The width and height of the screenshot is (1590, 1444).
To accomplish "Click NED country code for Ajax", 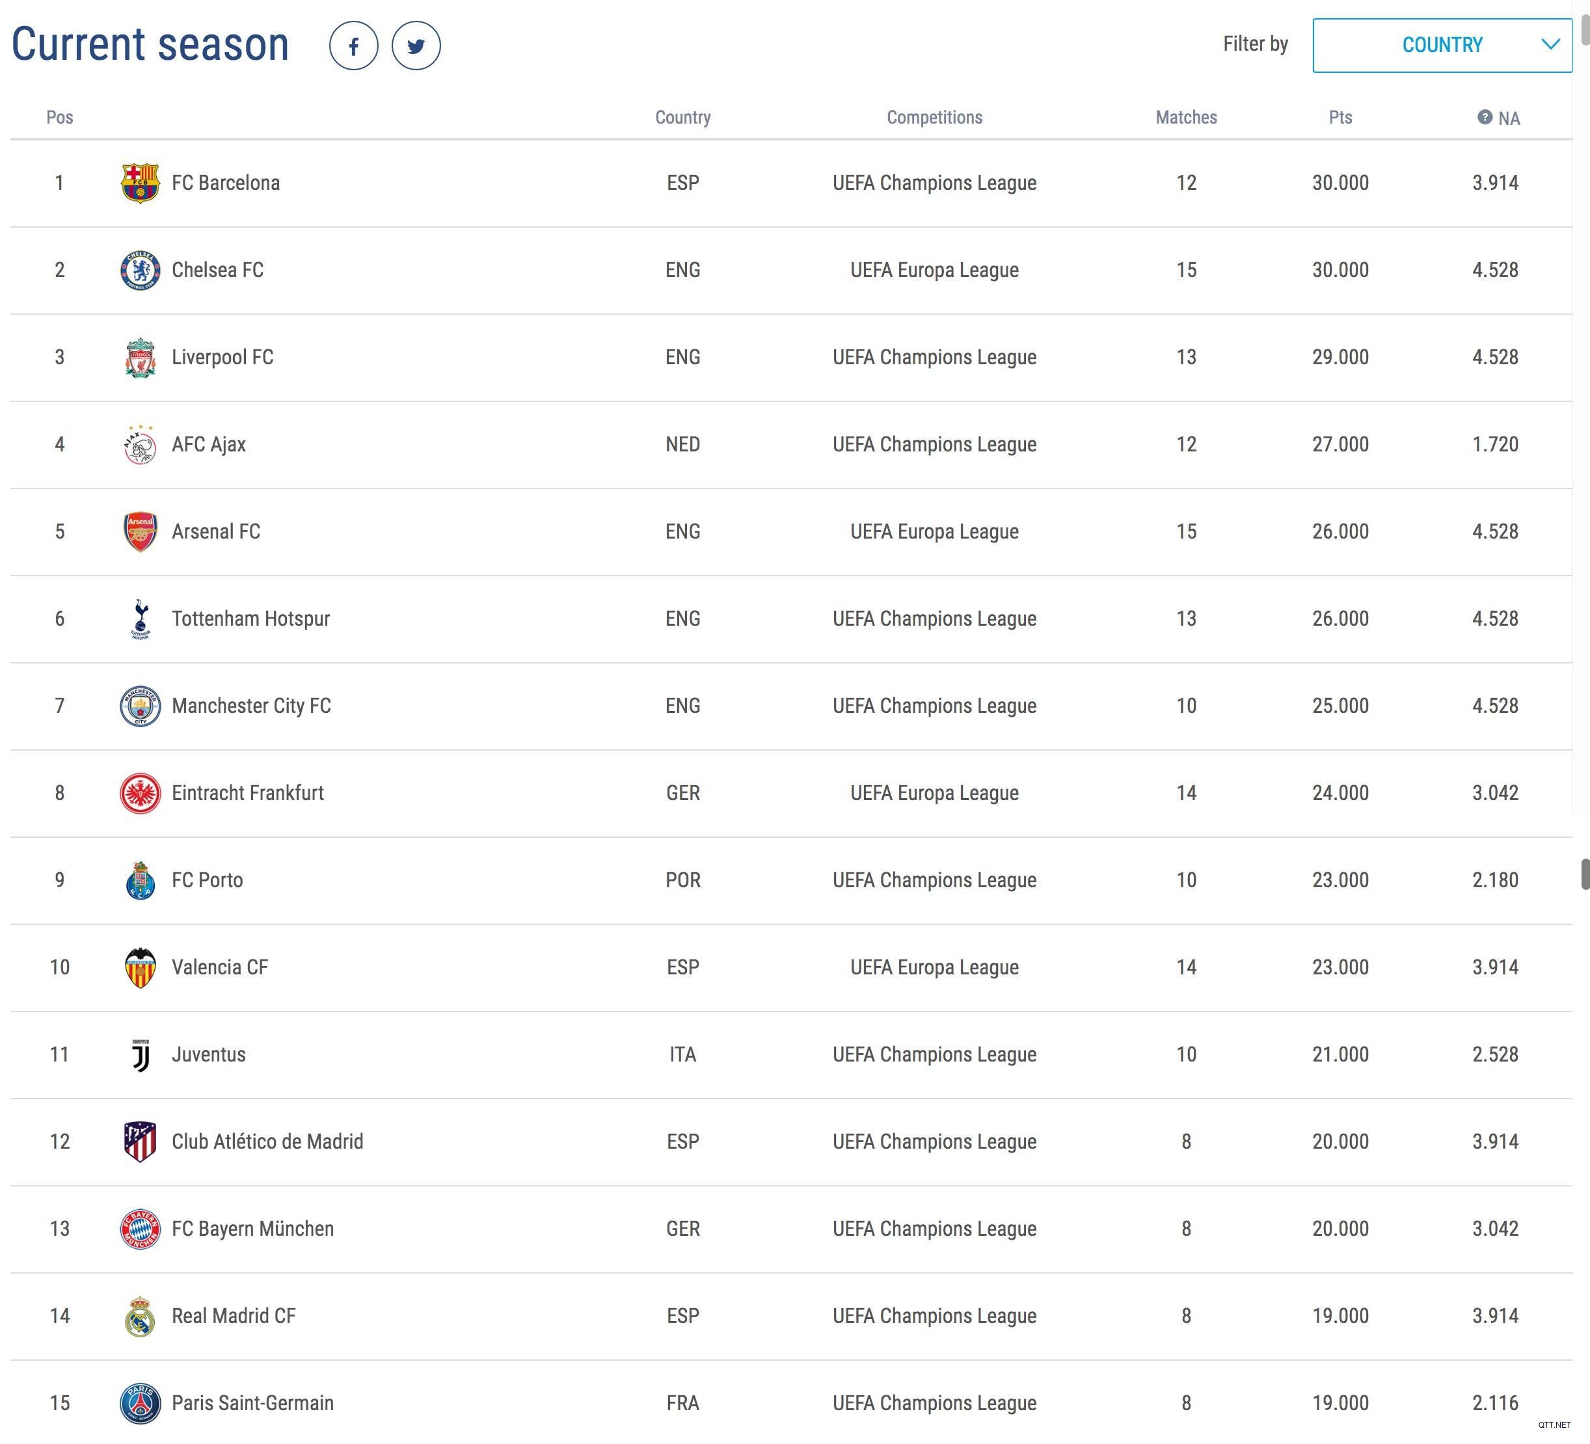I will coord(683,445).
